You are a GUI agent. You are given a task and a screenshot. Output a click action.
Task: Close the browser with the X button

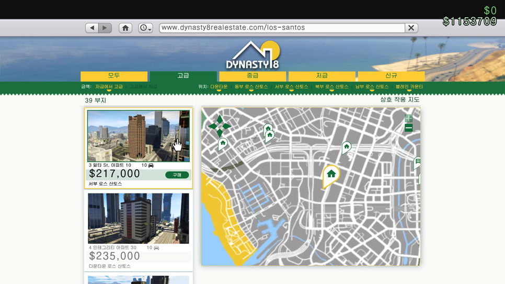(411, 28)
